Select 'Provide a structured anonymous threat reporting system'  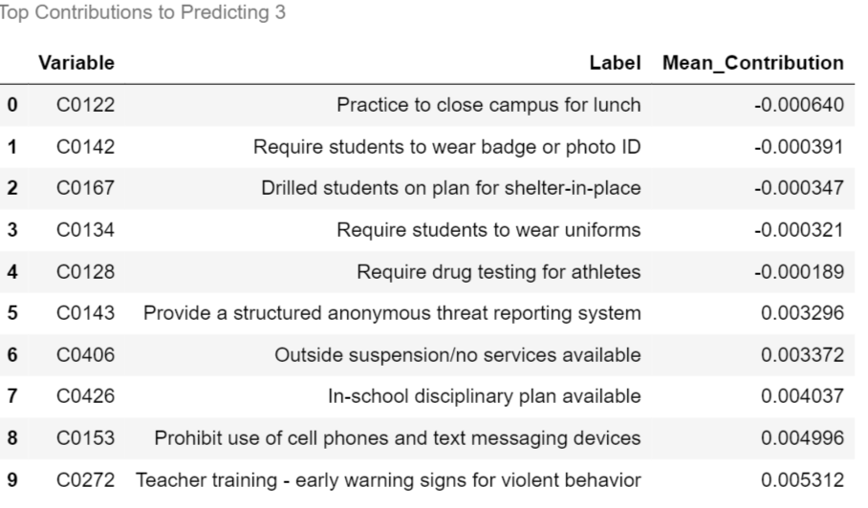(x=392, y=314)
